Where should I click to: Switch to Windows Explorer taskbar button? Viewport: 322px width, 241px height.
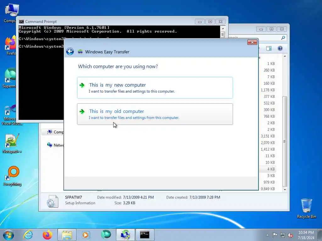click(67, 235)
